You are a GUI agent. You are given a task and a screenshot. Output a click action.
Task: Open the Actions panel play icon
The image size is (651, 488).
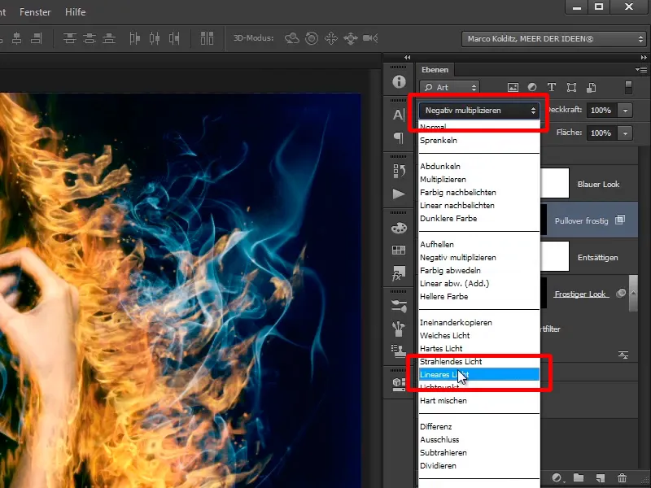[x=398, y=194]
